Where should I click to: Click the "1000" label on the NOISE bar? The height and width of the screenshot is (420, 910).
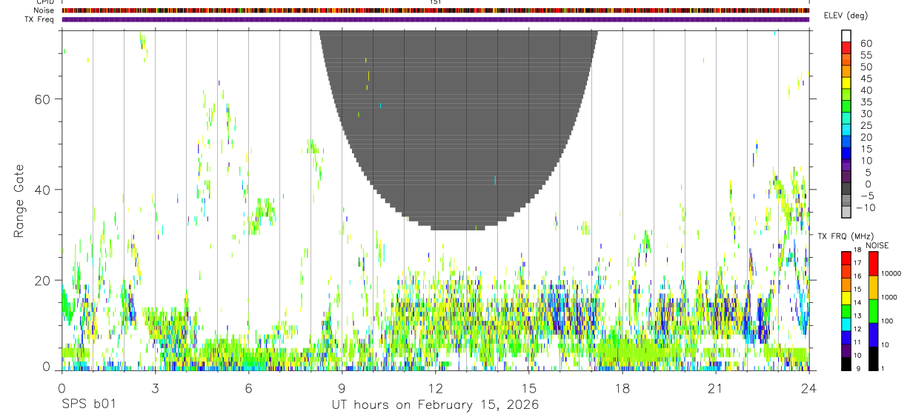click(x=889, y=297)
